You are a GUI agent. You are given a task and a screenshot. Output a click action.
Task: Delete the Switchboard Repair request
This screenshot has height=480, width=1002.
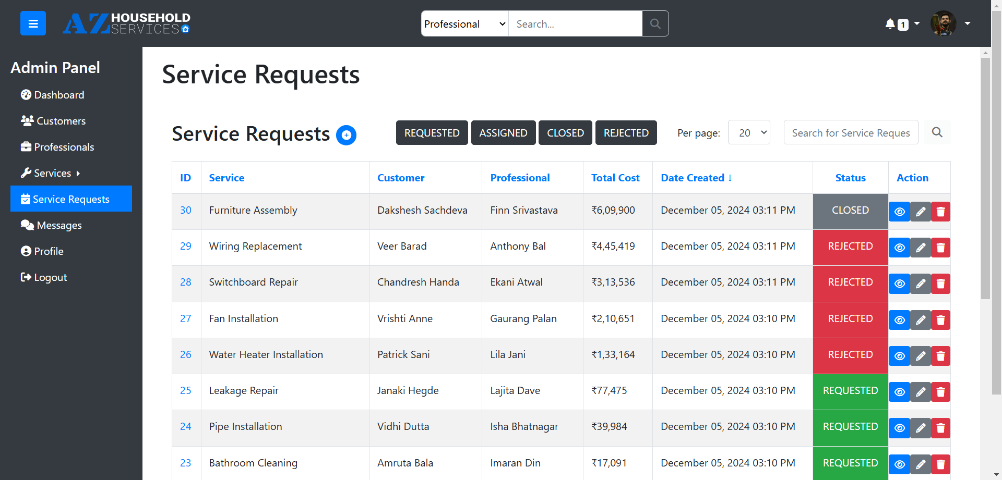(x=940, y=284)
